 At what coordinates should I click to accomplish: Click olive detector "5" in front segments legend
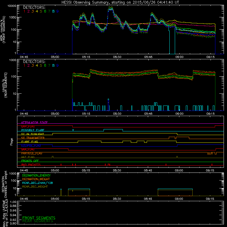click(x=41, y=11)
